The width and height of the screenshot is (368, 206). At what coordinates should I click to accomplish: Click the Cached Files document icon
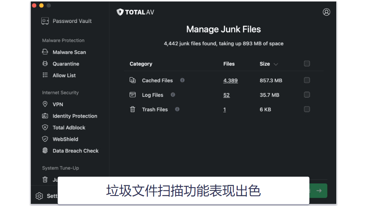[132, 80]
